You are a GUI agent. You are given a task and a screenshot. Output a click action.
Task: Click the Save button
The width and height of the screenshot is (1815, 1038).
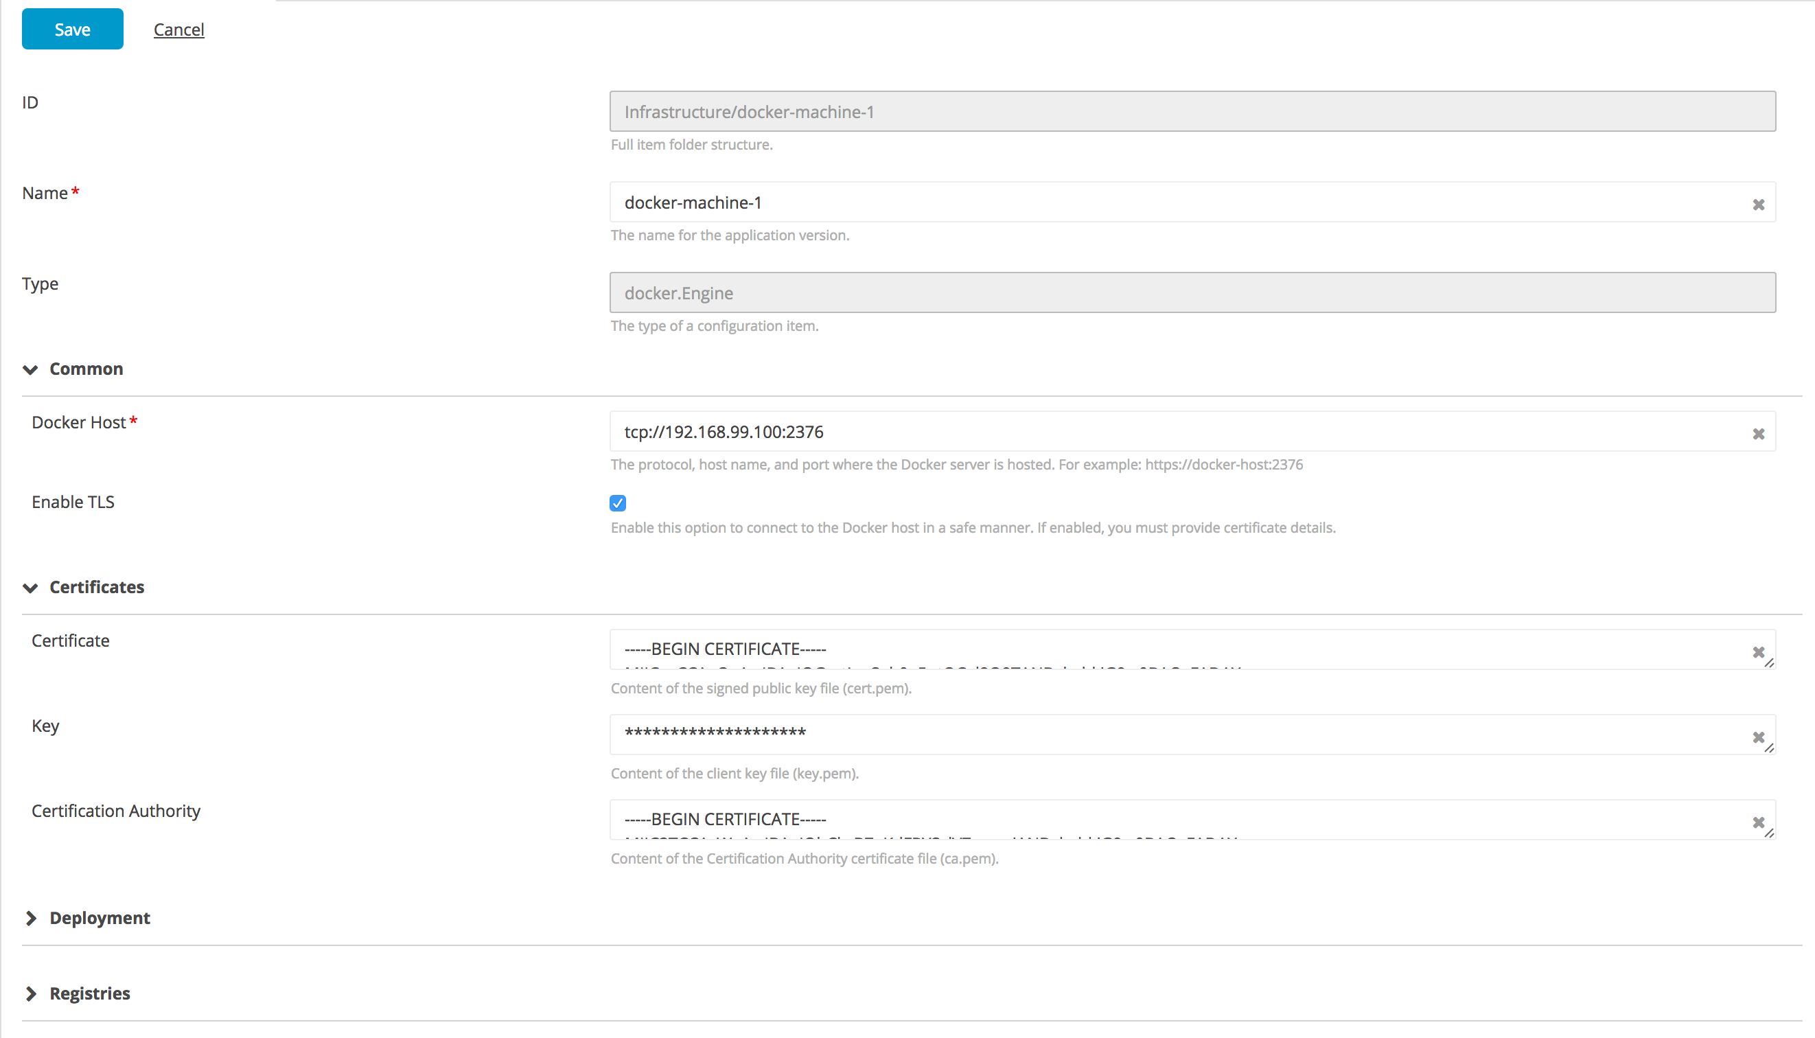click(x=72, y=30)
